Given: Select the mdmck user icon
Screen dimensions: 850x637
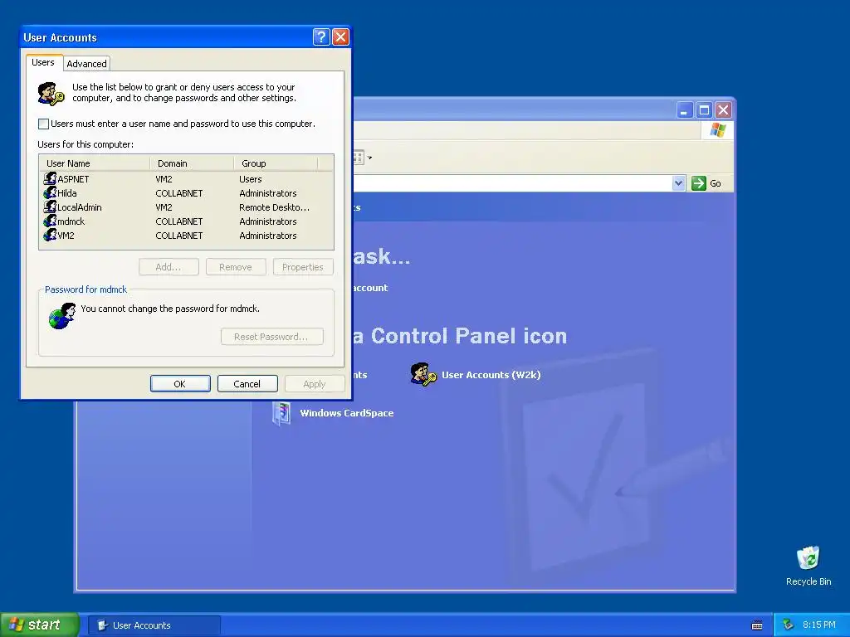Looking at the screenshot, I should [x=50, y=221].
